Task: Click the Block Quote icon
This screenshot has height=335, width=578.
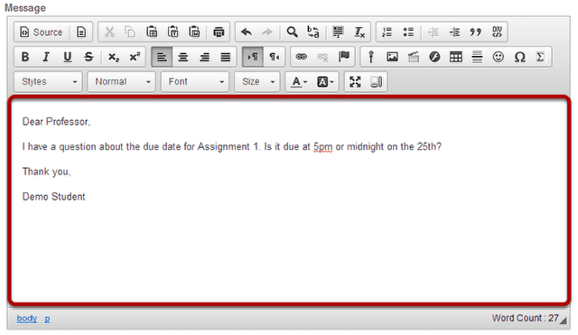Action: [476, 33]
